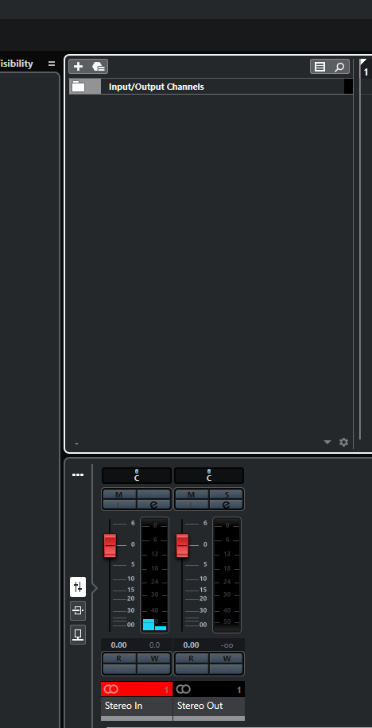
Task: Open the three-dot mixer options menu
Action: tap(78, 475)
